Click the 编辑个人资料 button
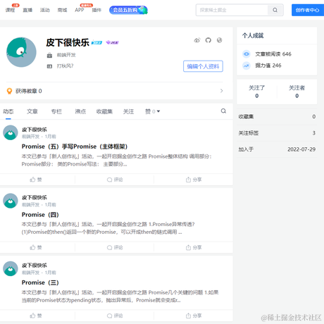 (203, 66)
